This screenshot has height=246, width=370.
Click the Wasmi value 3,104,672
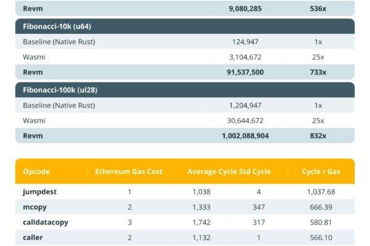point(245,57)
